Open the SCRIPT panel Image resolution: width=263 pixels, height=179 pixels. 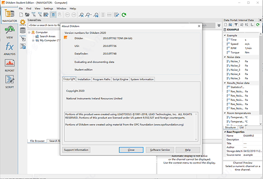[9, 81]
